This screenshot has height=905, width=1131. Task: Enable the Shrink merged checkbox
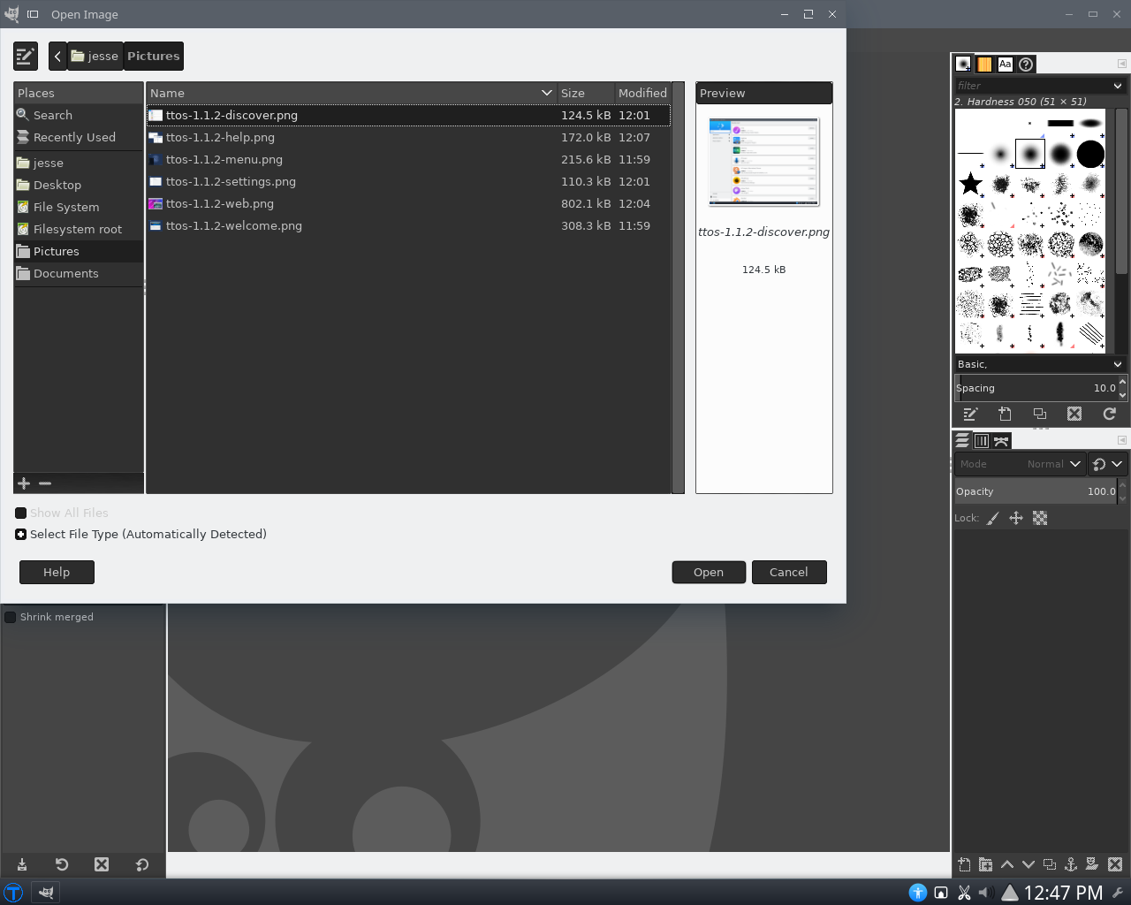[x=11, y=617]
